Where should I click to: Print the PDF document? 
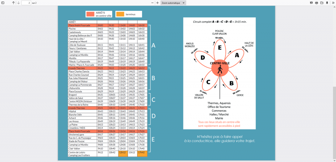[x=317, y=3]
